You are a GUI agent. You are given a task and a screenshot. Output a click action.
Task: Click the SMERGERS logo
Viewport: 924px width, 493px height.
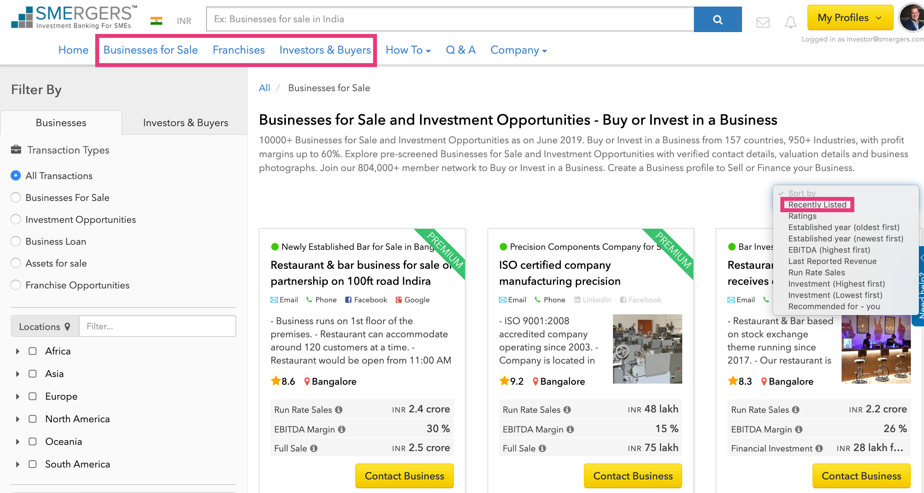[74, 17]
